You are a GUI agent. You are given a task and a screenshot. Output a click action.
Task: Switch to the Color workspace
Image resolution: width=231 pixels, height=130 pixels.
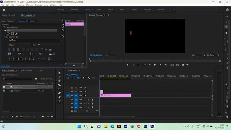[99, 10]
